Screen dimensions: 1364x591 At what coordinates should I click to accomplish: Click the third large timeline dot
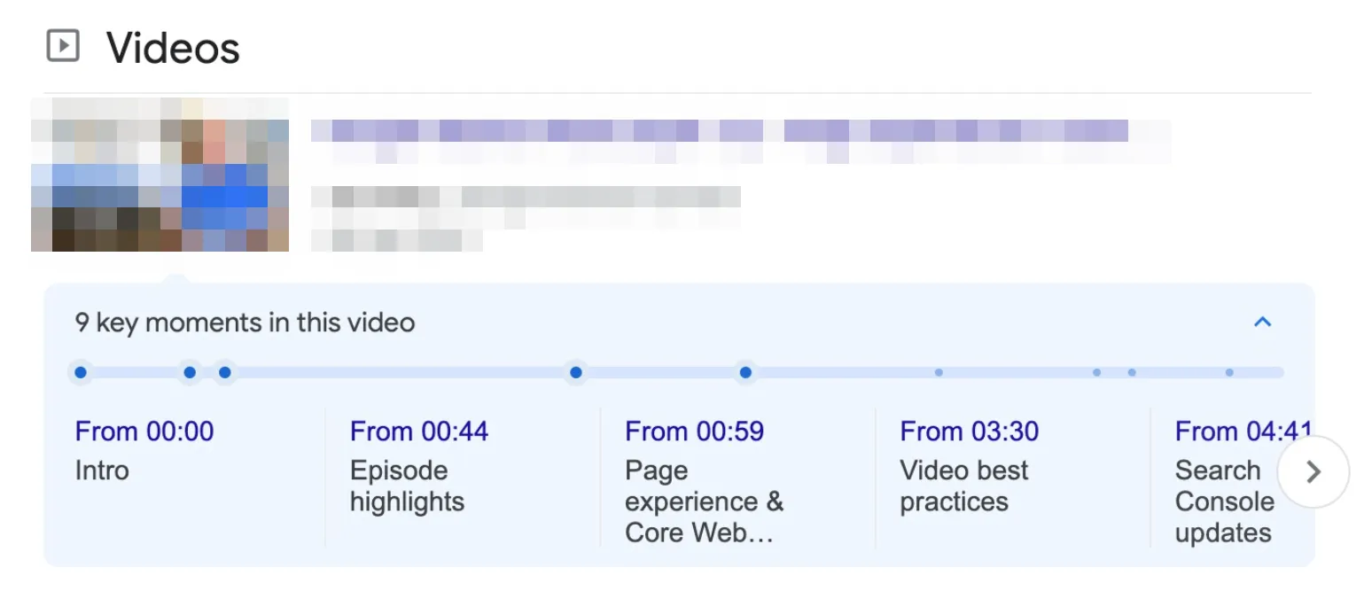[x=225, y=373]
